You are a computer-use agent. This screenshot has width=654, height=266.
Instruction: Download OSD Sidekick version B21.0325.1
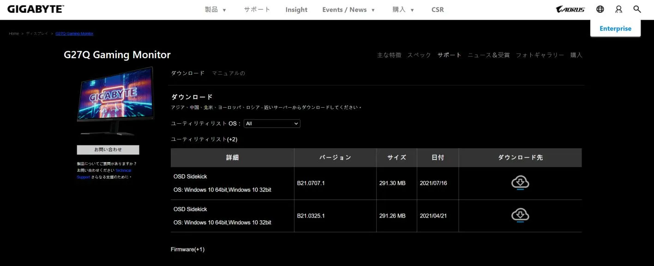coord(520,216)
